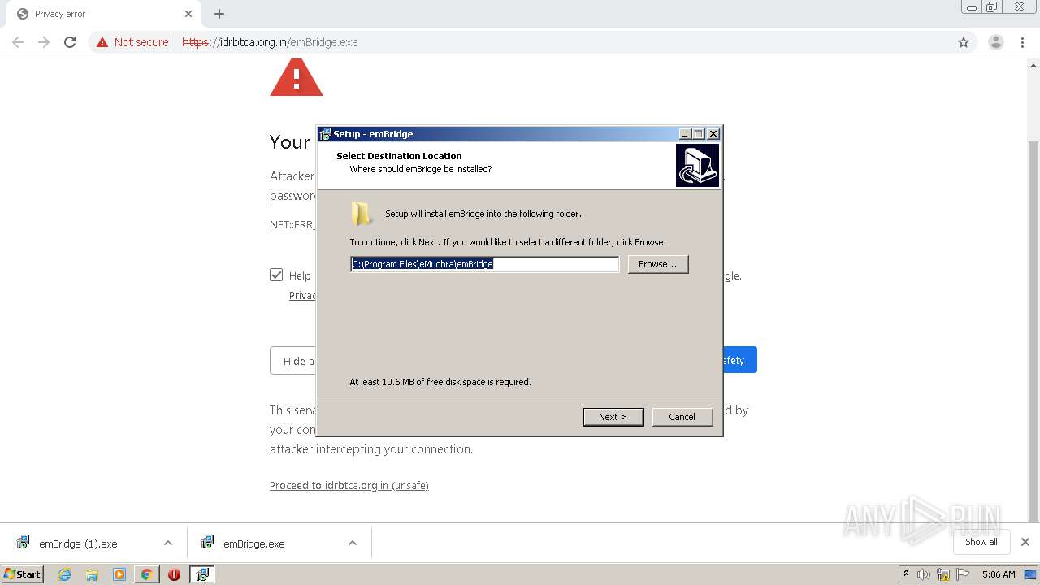Click the Hide advanced button
Image resolution: width=1040 pixels, height=585 pixels.
point(293,361)
